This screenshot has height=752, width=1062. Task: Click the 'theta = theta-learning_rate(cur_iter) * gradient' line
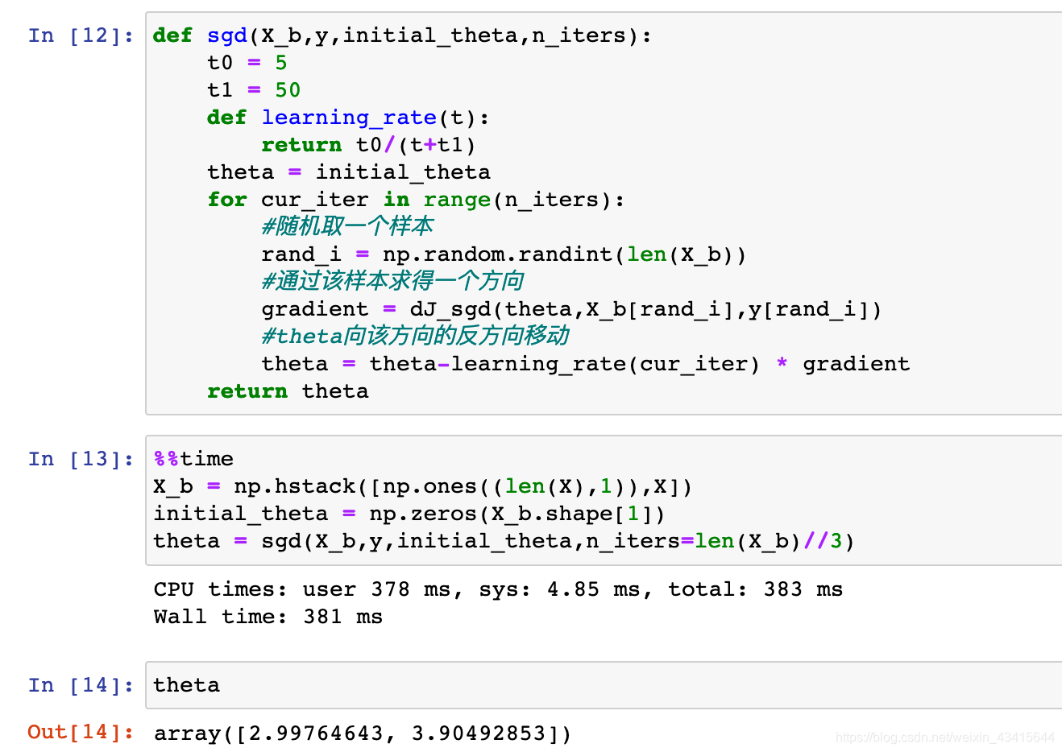tap(586, 364)
